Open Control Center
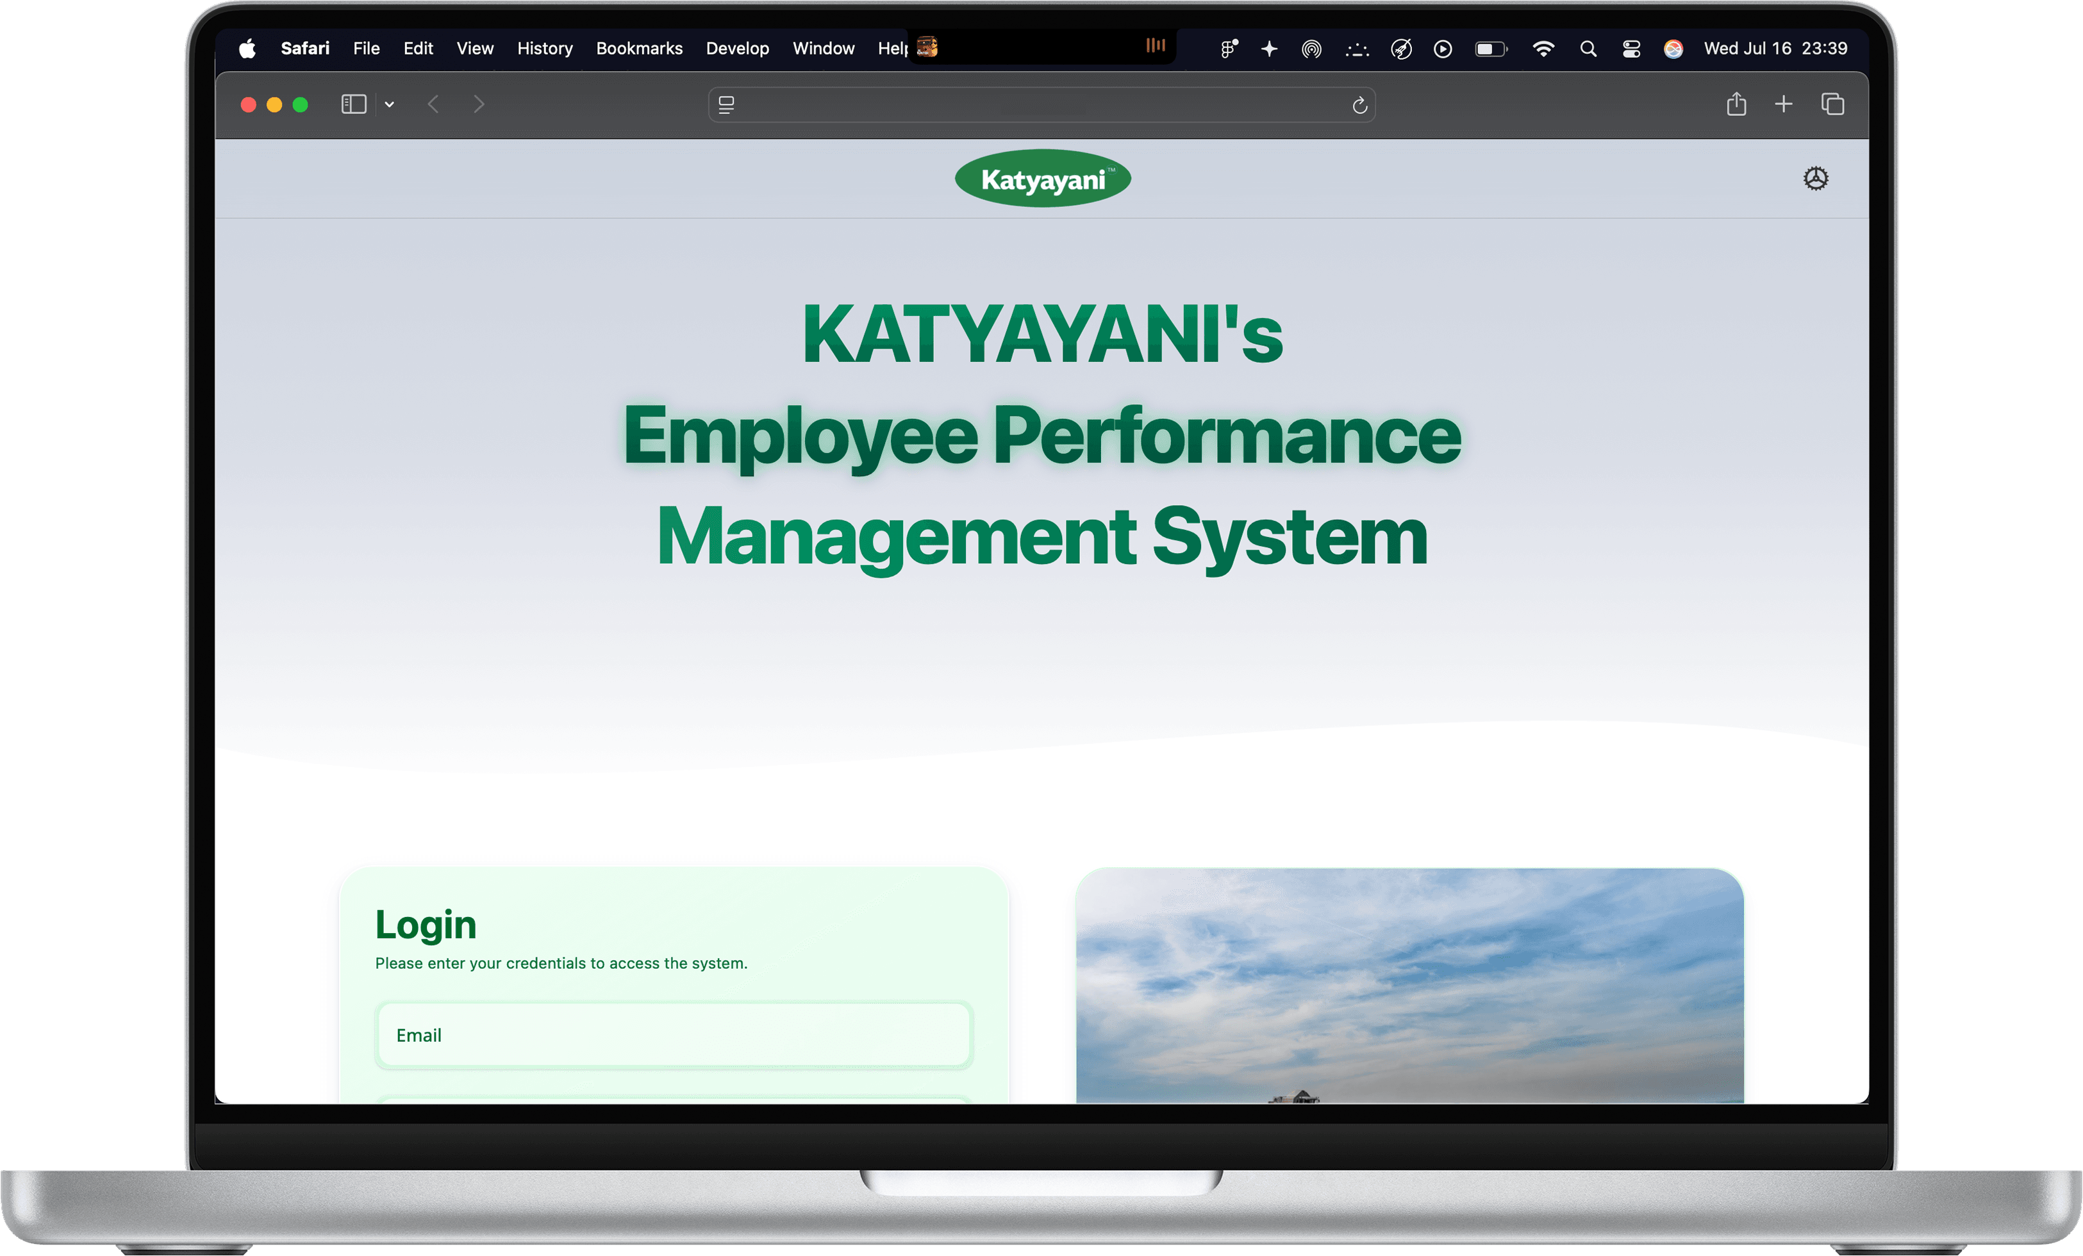2083x1256 pixels. [1632, 49]
